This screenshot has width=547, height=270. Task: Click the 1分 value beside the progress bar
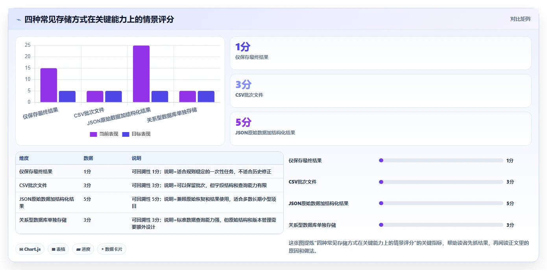[510, 160]
